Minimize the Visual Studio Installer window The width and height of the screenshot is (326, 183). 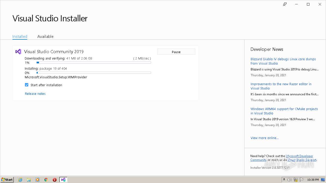pos(296,4)
